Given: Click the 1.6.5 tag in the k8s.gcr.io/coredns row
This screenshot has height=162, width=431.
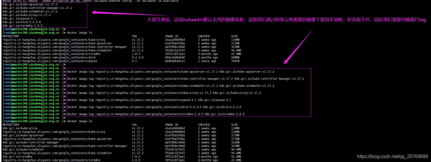Looking at the screenshot, I should 136,156.
